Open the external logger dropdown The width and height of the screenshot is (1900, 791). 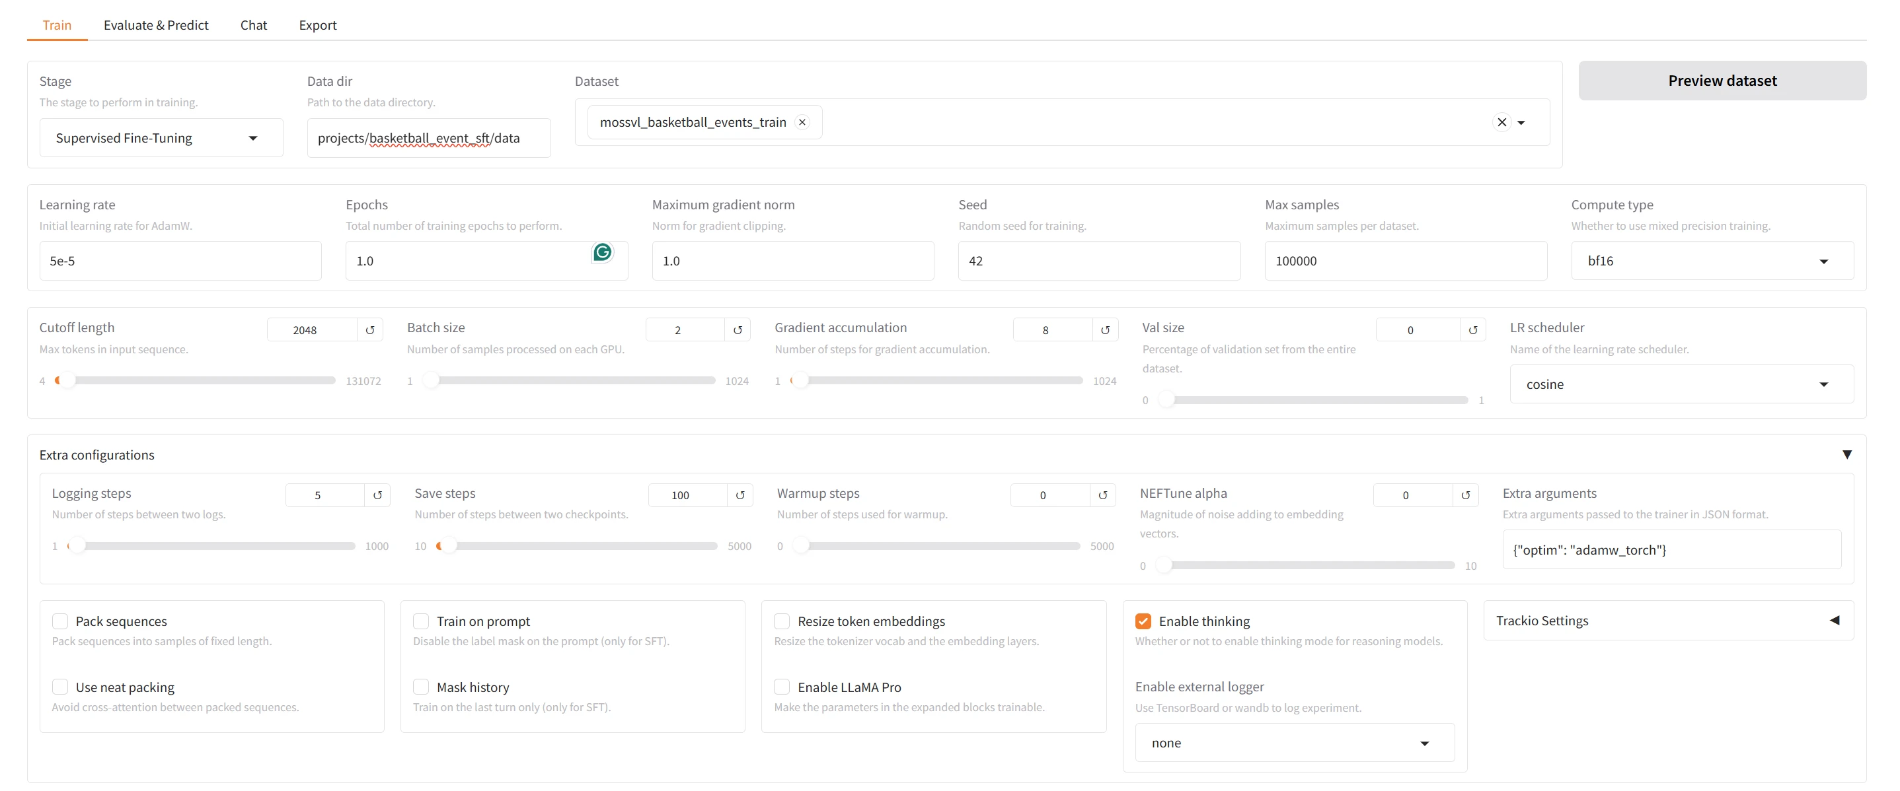(x=1295, y=742)
